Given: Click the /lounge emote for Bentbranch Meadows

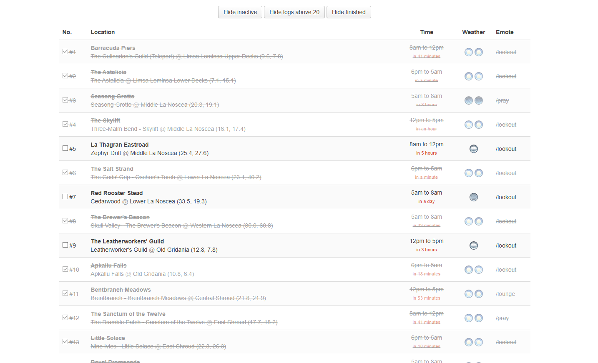Looking at the screenshot, I should point(505,294).
